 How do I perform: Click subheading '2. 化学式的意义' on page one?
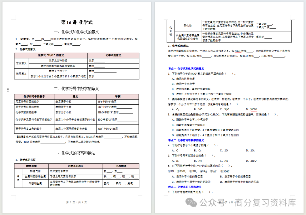[25, 49]
